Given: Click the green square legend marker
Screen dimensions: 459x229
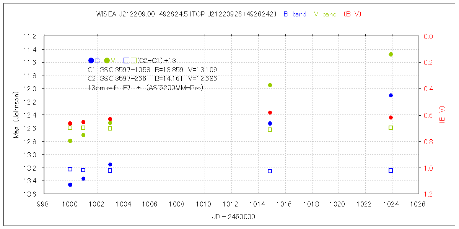Looking at the screenshot, I should click(x=133, y=60).
